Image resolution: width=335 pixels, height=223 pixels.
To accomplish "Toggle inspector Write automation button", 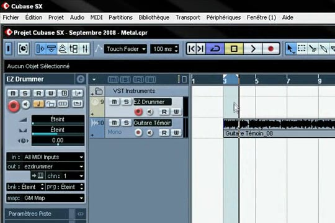I will click(x=51, y=94).
